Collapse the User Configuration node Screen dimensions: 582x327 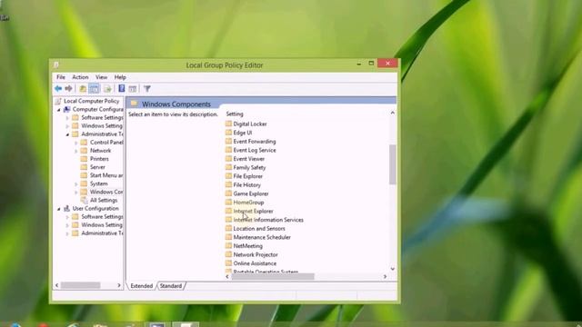coord(58,209)
